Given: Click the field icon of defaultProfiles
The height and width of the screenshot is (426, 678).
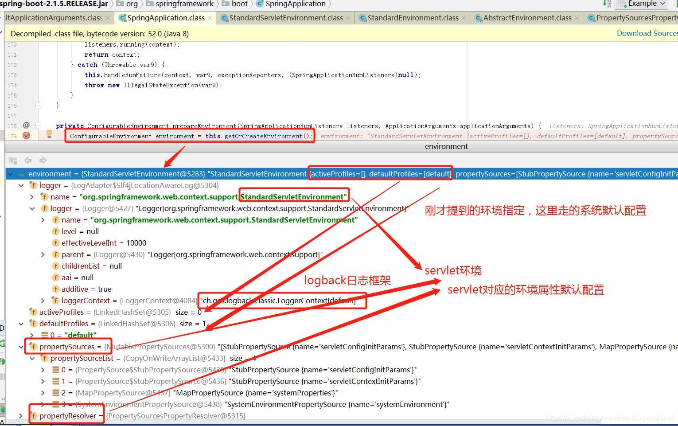Looking at the screenshot, I should [33, 324].
